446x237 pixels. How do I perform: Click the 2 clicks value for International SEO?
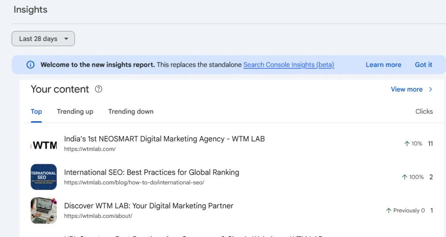point(431,177)
